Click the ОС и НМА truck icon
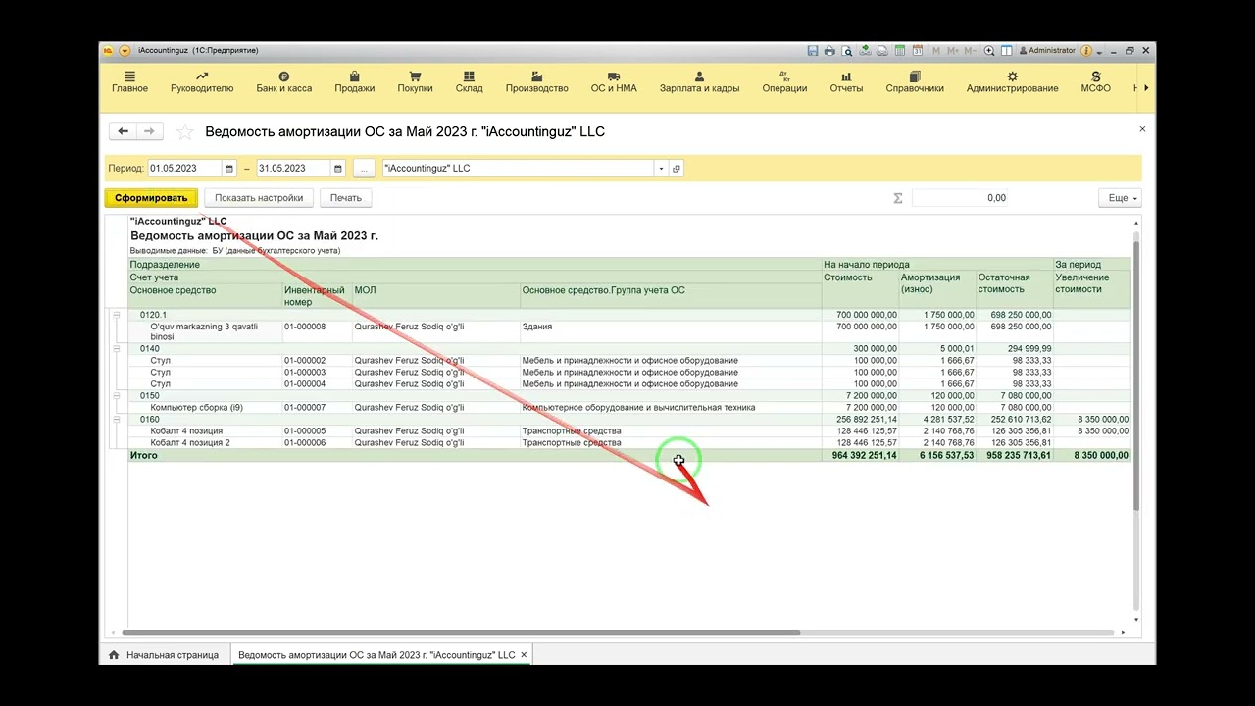This screenshot has height=706, width=1255. point(614,76)
